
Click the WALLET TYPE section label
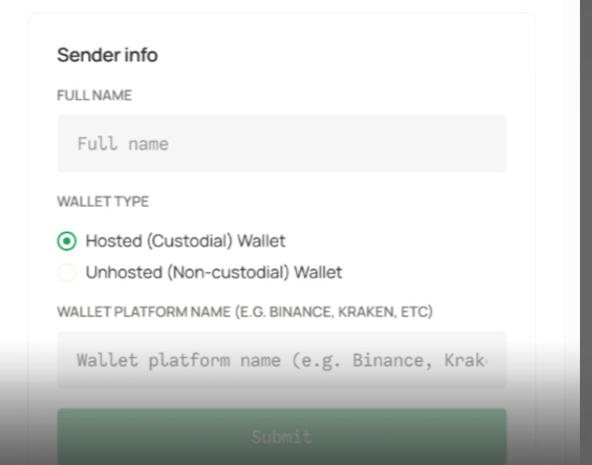tap(103, 201)
